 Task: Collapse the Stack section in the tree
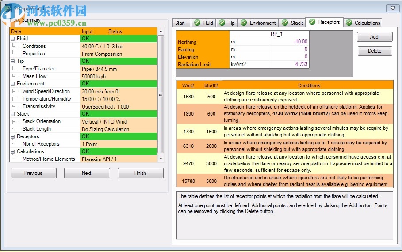(x=13, y=114)
